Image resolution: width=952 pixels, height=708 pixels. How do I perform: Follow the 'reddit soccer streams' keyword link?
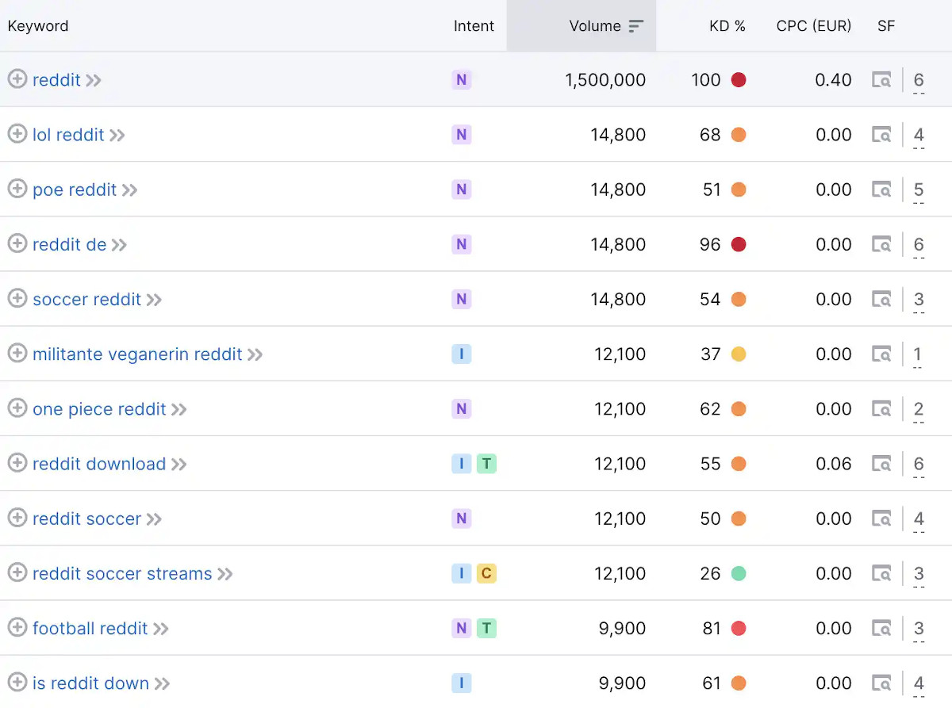tap(122, 573)
